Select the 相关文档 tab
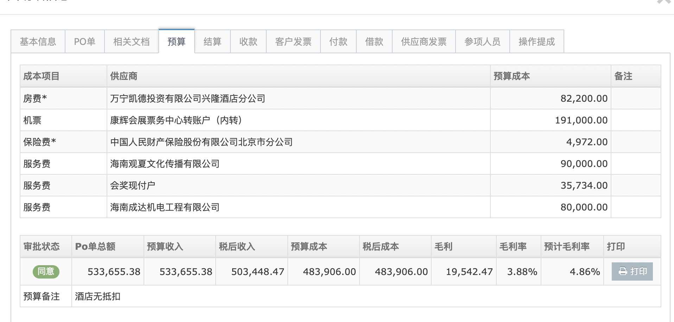Viewport: 674px width, 322px height. pyautogui.click(x=131, y=42)
